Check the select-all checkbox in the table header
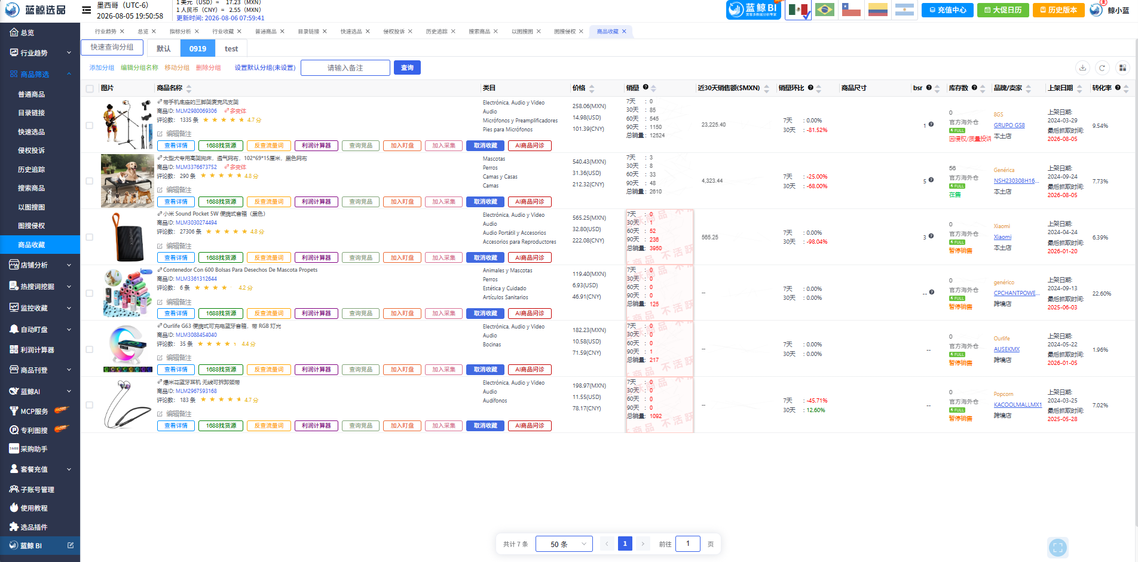Image resolution: width=1138 pixels, height=562 pixels. [90, 88]
